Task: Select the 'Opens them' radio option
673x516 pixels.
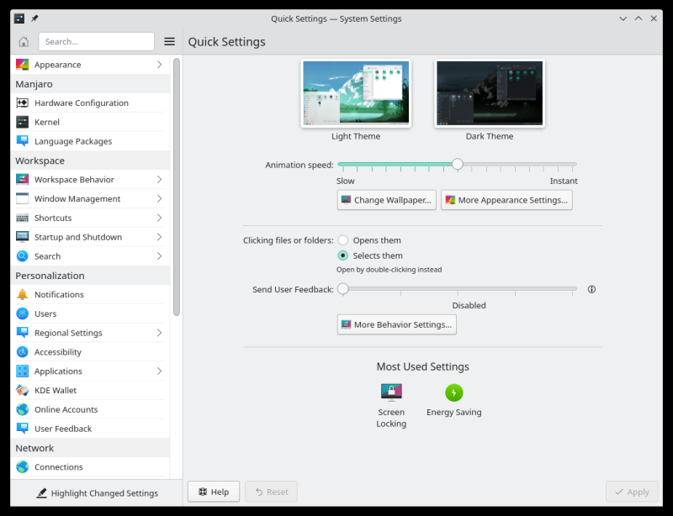Action: (343, 240)
